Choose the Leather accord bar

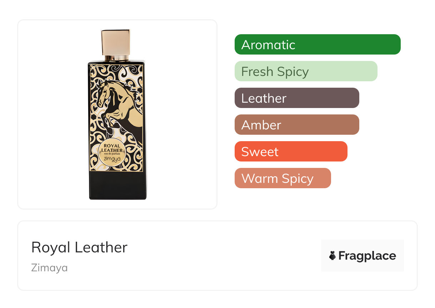point(297,98)
